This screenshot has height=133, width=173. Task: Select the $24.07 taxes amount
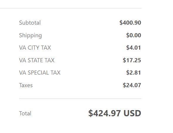click(x=132, y=85)
